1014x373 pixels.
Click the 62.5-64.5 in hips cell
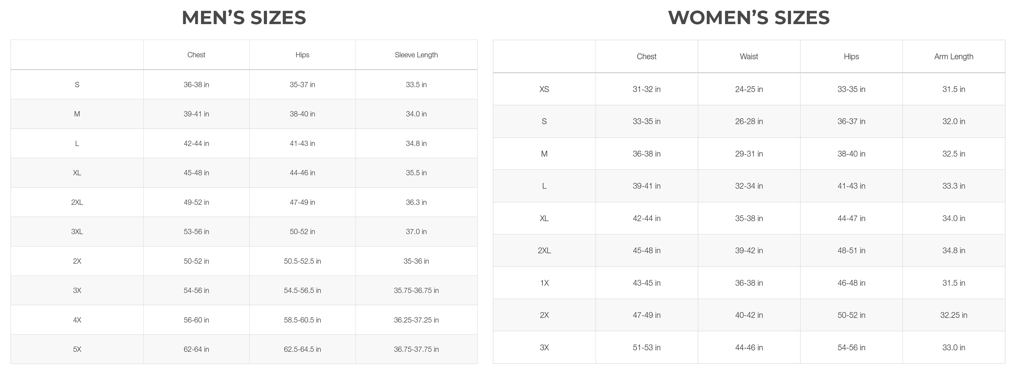[x=302, y=349]
